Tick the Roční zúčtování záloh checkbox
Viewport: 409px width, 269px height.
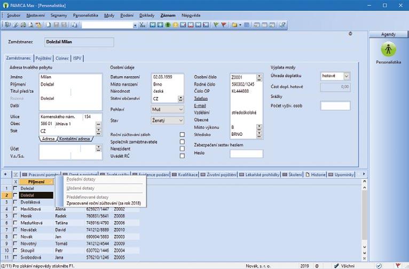click(x=182, y=134)
